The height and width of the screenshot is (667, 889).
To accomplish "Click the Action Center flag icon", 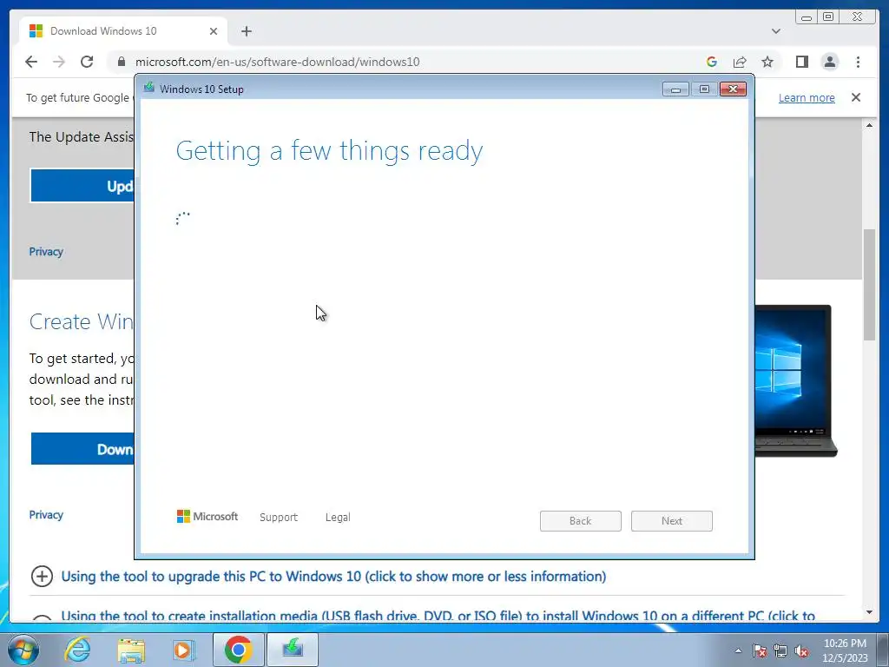I will (760, 651).
